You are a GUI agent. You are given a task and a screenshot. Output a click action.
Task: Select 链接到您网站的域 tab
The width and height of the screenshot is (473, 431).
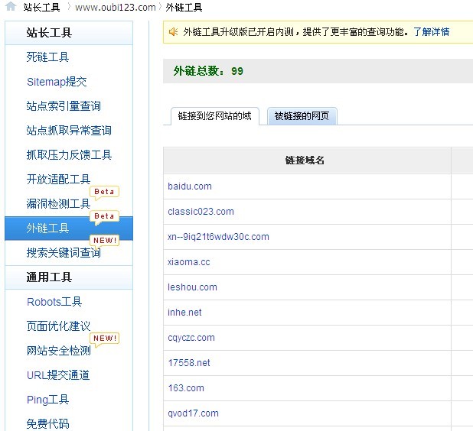(214, 116)
